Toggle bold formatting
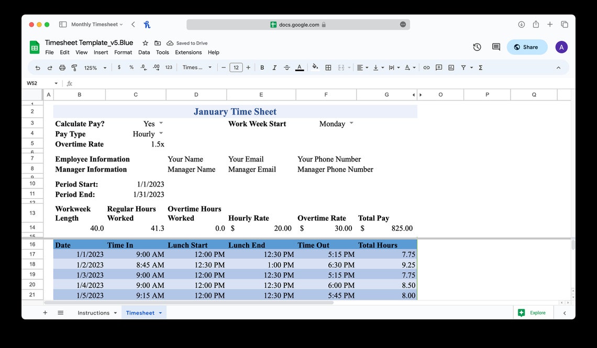The width and height of the screenshot is (597, 348). point(262,68)
